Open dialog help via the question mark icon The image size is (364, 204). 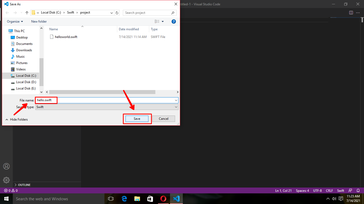pyautogui.click(x=174, y=22)
